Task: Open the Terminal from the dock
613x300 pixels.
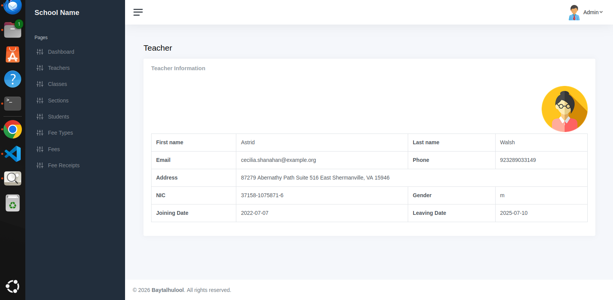Action: tap(13, 104)
